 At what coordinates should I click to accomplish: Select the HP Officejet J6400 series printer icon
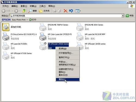tap(80, 46)
